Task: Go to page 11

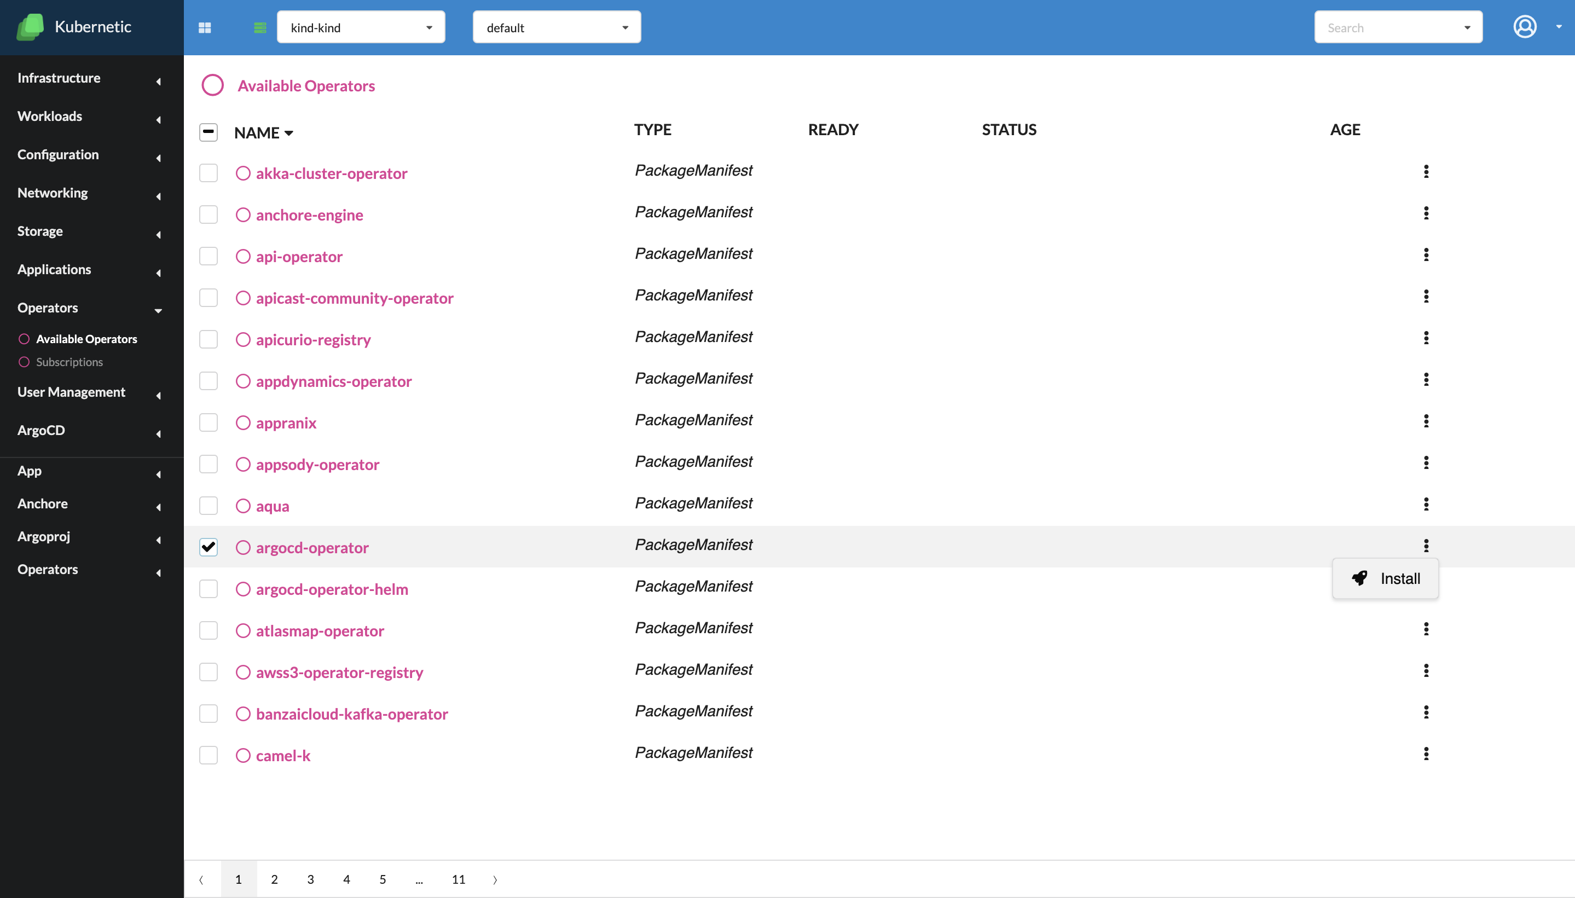Action: 458,879
